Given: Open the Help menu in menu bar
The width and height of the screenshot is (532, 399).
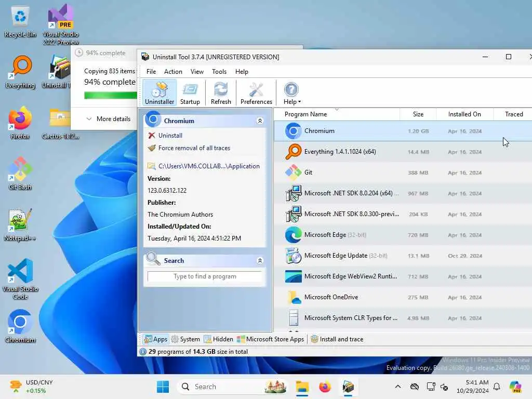Looking at the screenshot, I should point(242,72).
